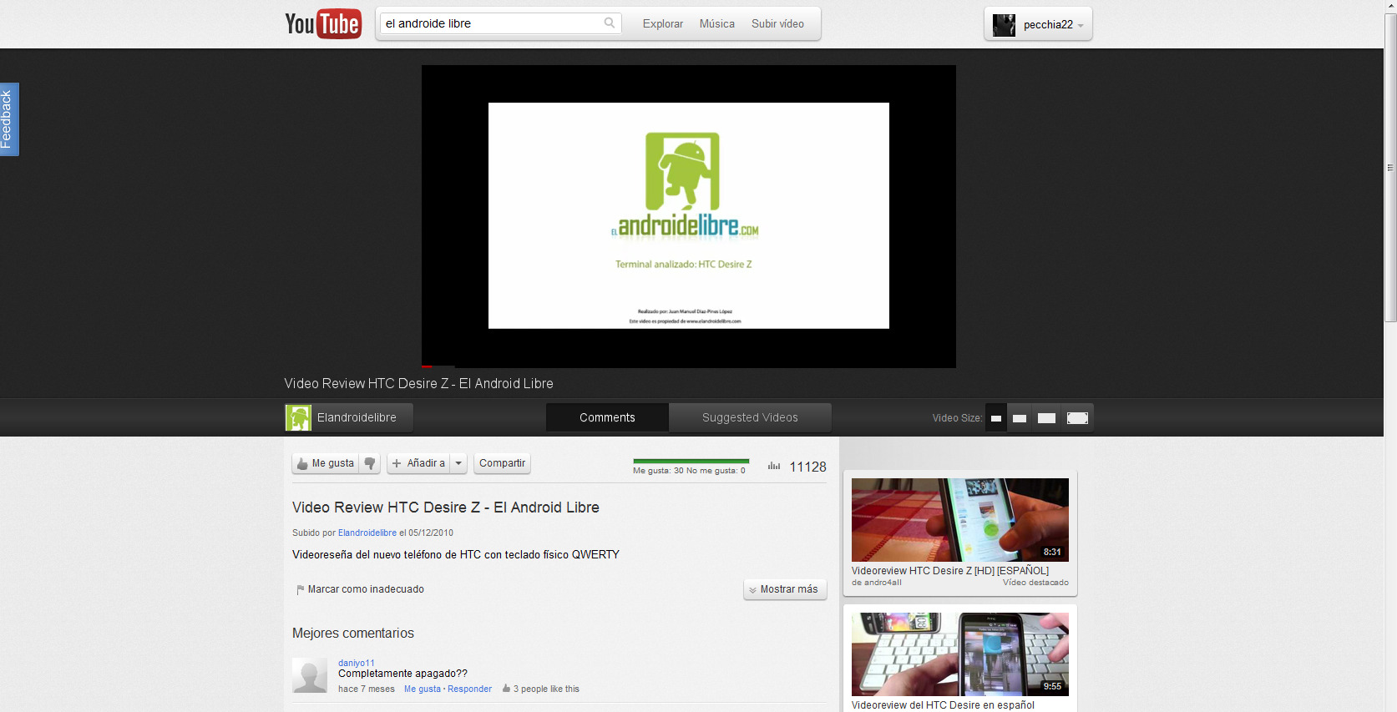Open video statistics bar-chart icon

774,467
